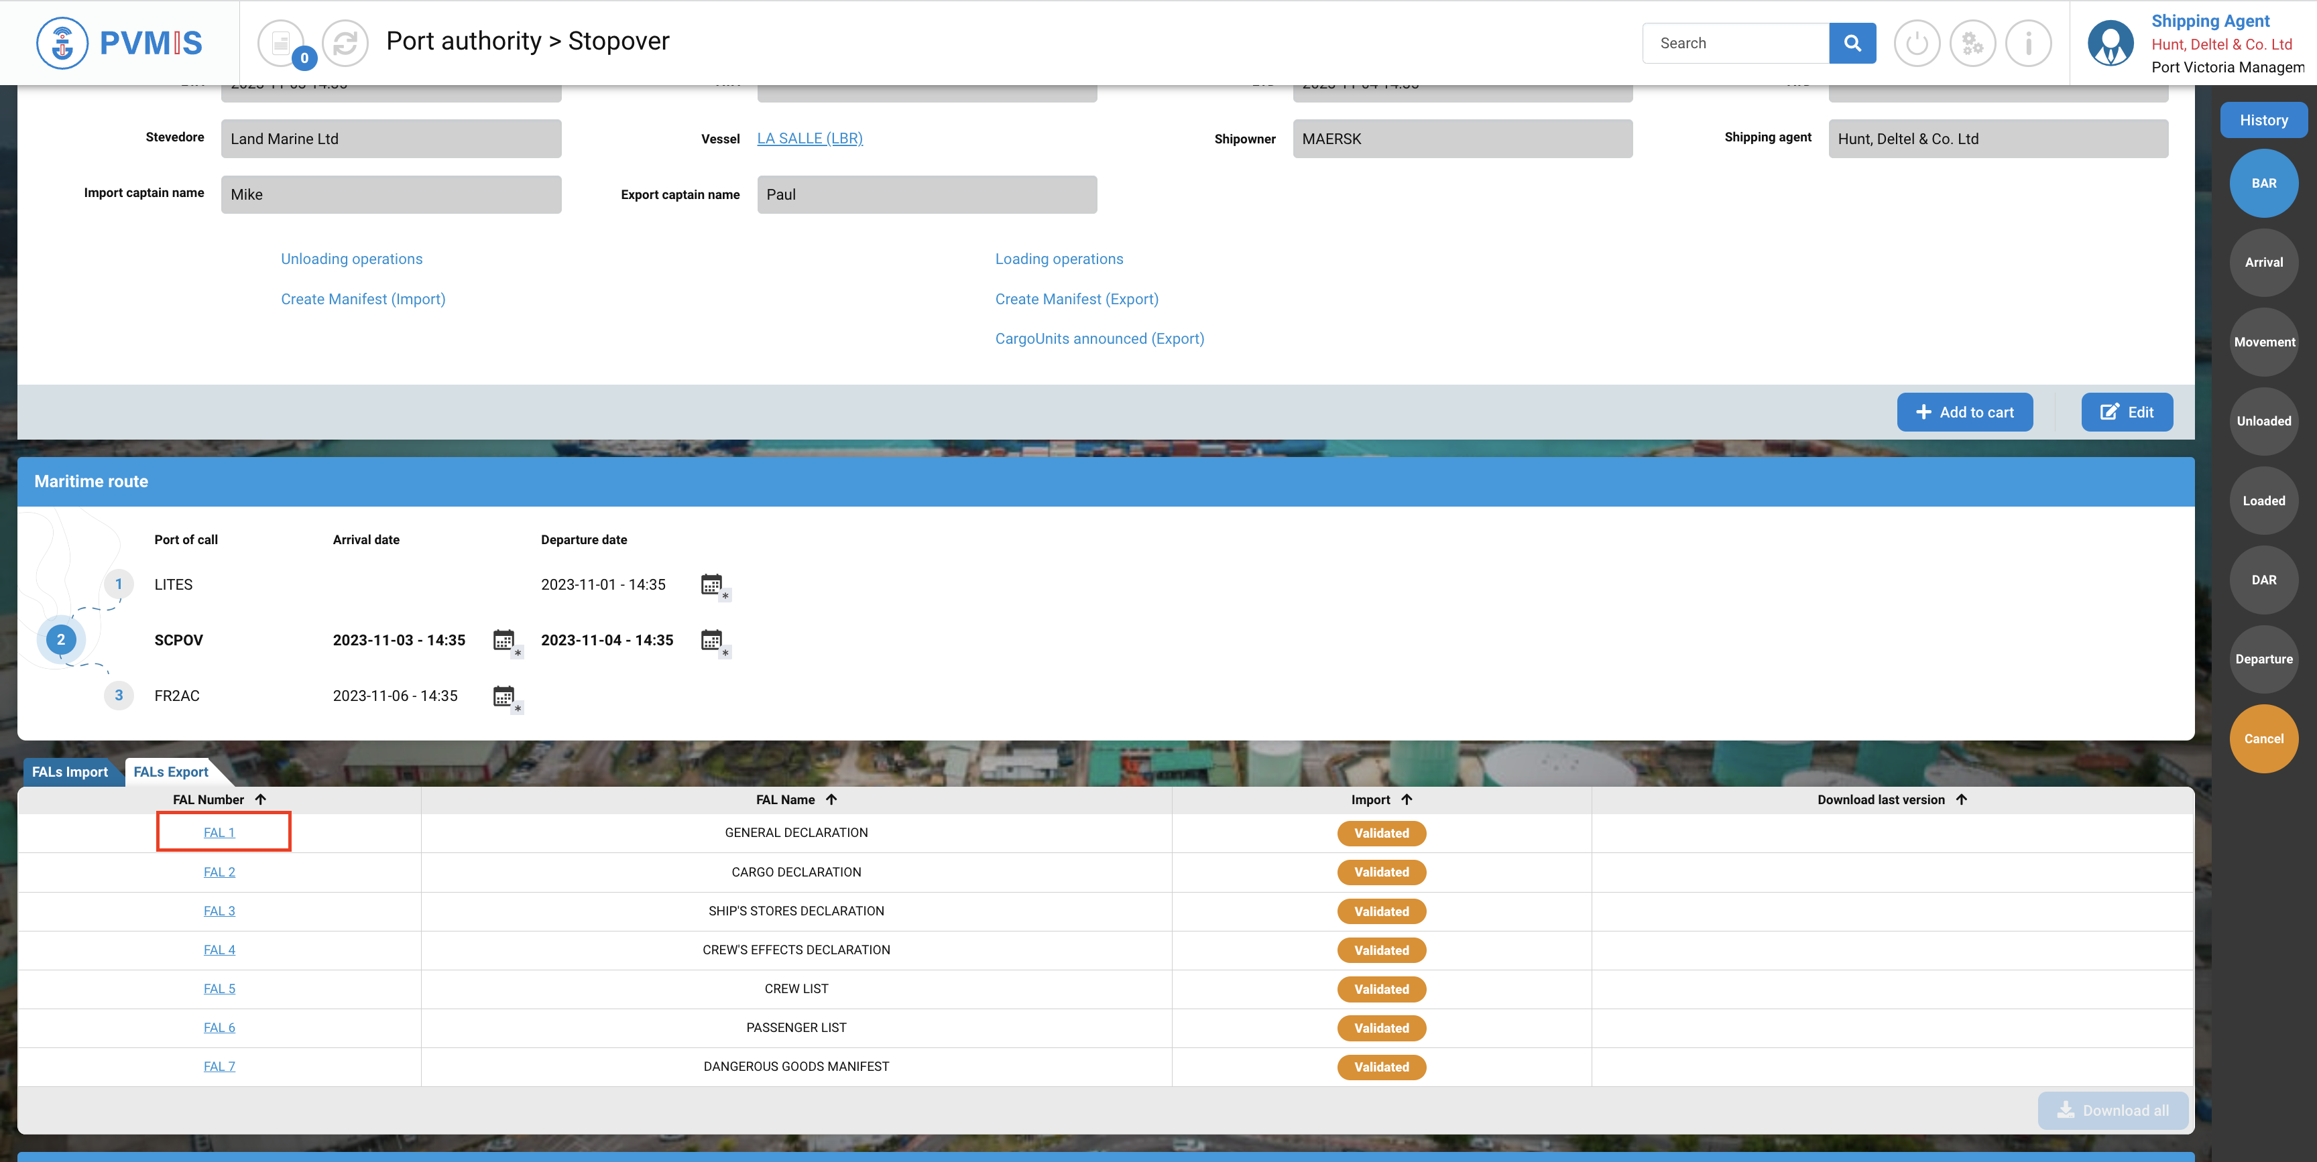Open calendar icon beside FR2AC arrival date

[x=503, y=696]
